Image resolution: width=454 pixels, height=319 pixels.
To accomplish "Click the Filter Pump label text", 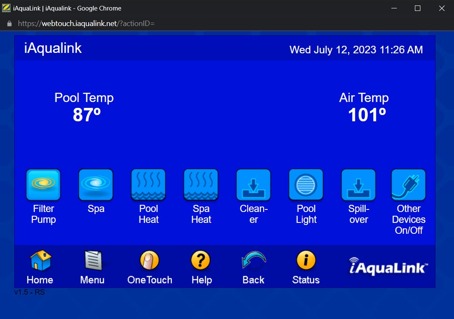I will (43, 214).
